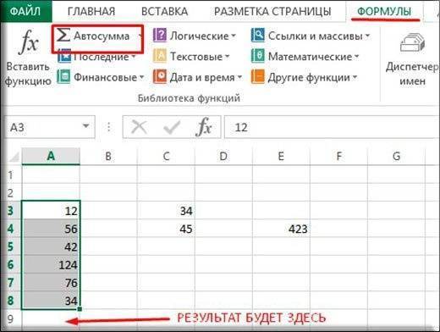This screenshot has height=332, width=440.
Task: Expand the Автосумма dropdown arrow
Action: pos(140,36)
